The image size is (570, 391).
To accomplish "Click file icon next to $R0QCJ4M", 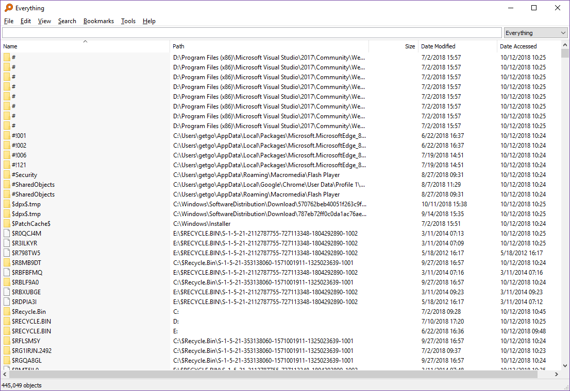I will 7,233.
